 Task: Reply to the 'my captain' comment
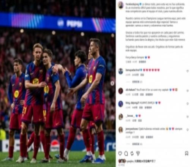click(142, 95)
